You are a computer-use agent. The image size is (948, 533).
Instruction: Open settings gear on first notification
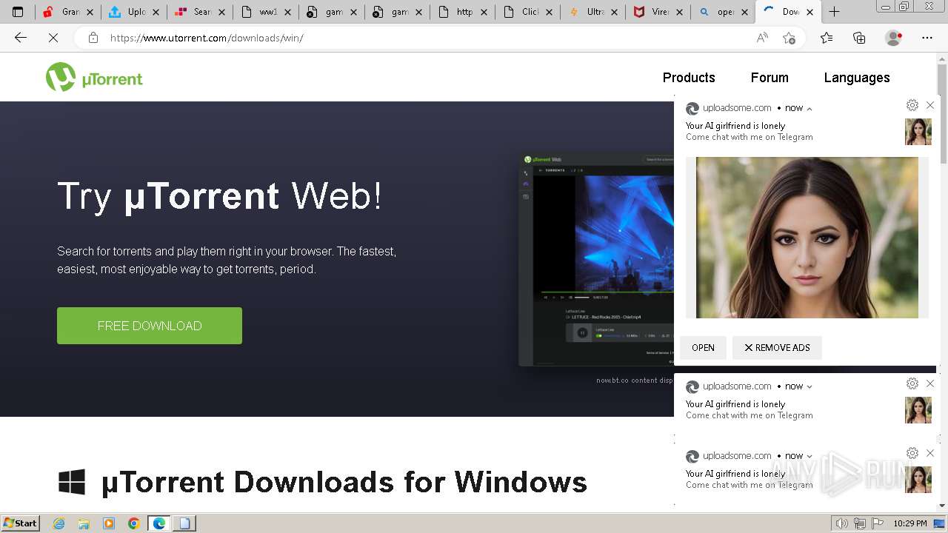coord(912,105)
